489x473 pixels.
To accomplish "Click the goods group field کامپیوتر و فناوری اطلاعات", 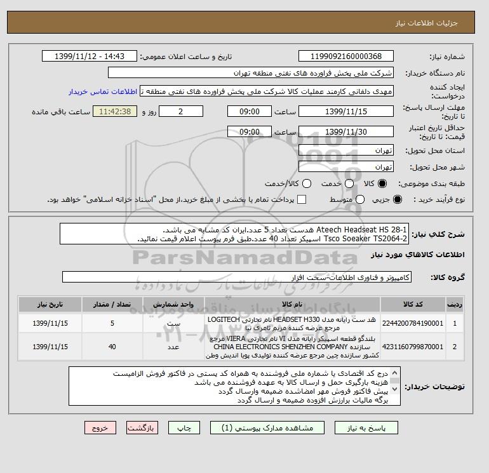I will [x=237, y=277].
